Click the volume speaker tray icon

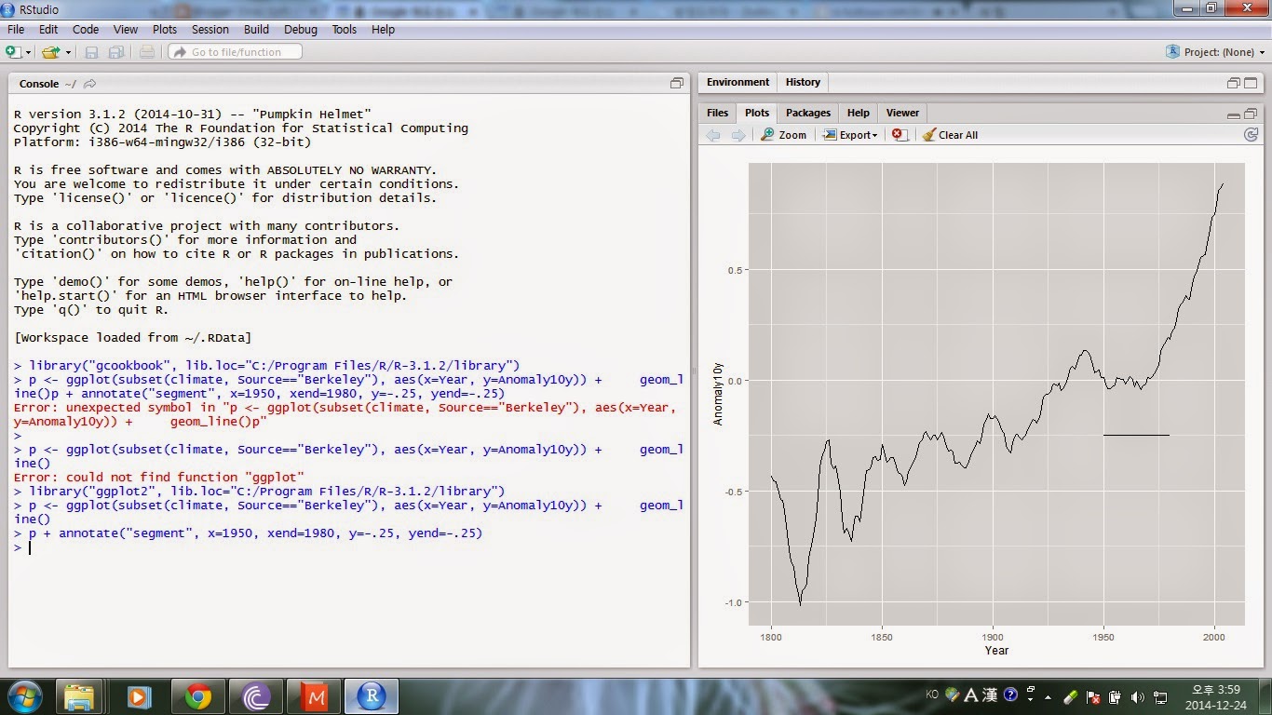[x=1138, y=696]
